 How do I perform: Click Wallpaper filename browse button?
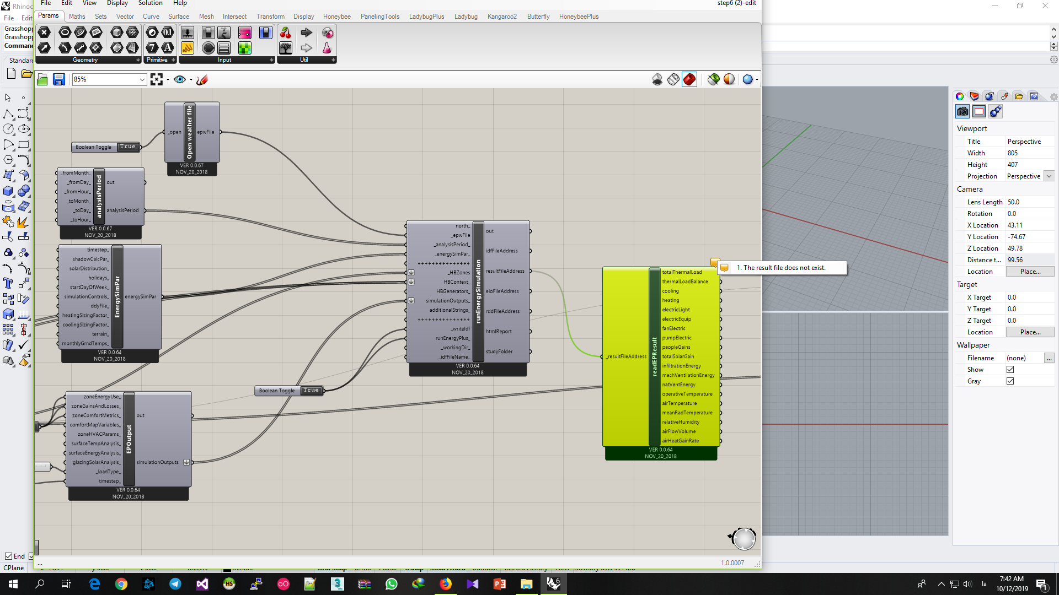coord(1049,358)
